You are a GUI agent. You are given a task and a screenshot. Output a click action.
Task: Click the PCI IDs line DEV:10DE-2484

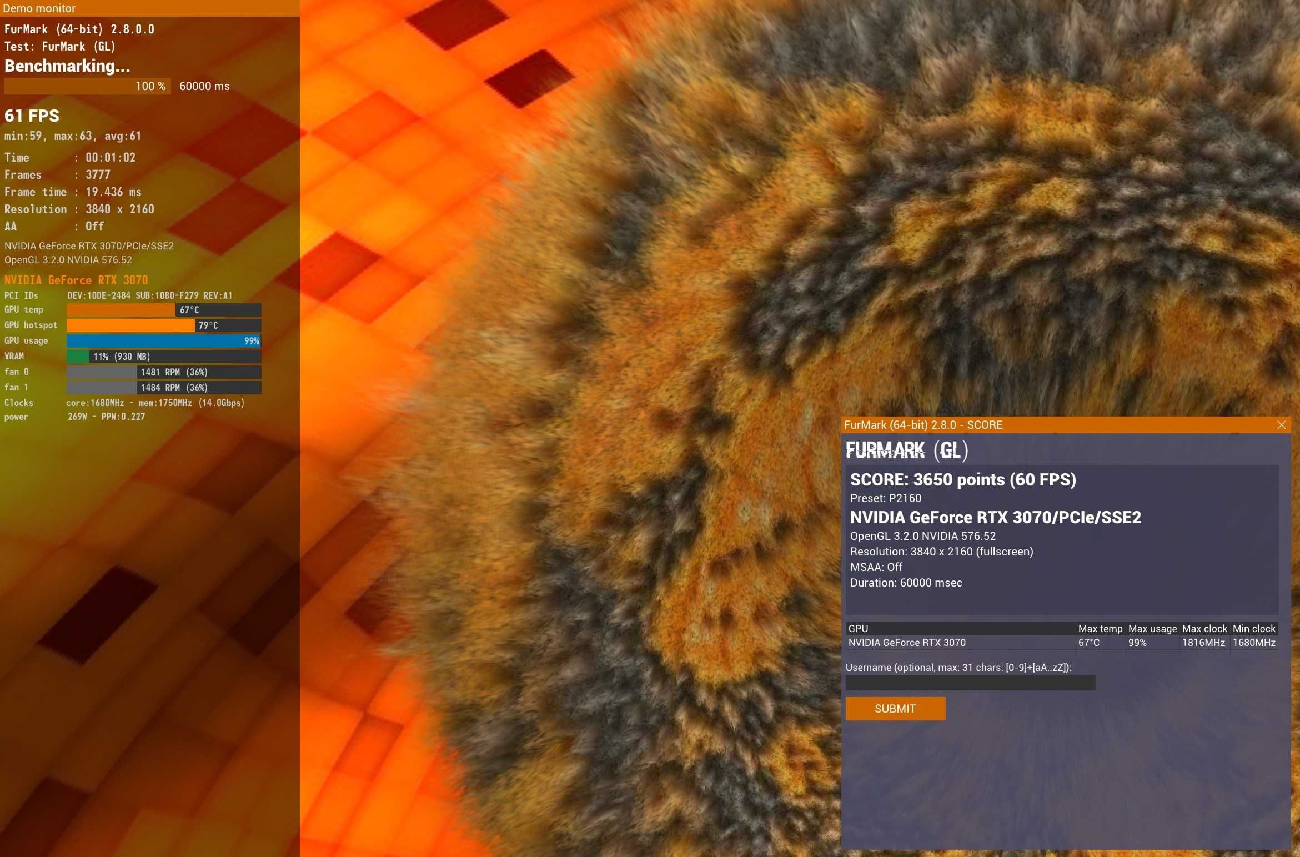point(150,295)
